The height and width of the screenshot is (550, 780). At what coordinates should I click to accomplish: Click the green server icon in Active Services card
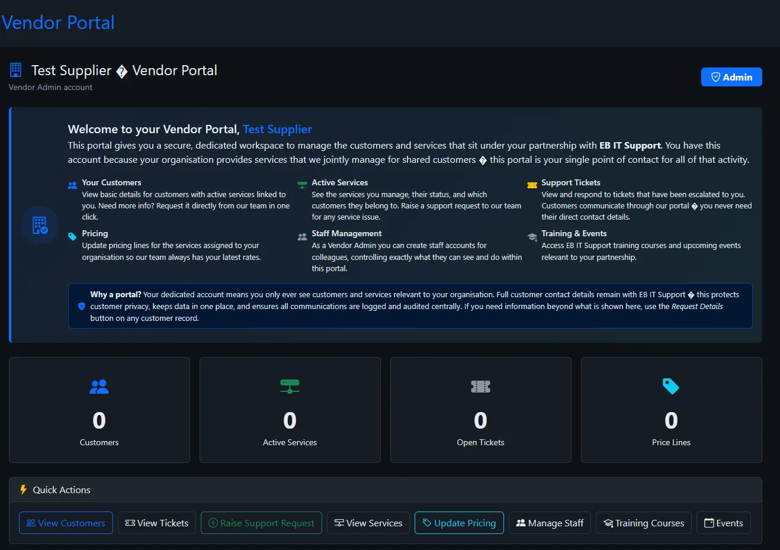290,387
